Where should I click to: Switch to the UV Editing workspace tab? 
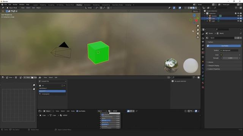[x=60, y=5]
